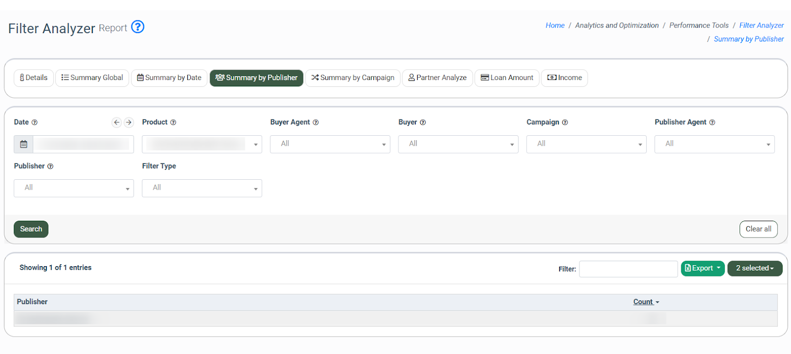Click the info icon beside Publisher Agent
This screenshot has height=354, width=791.
point(712,122)
